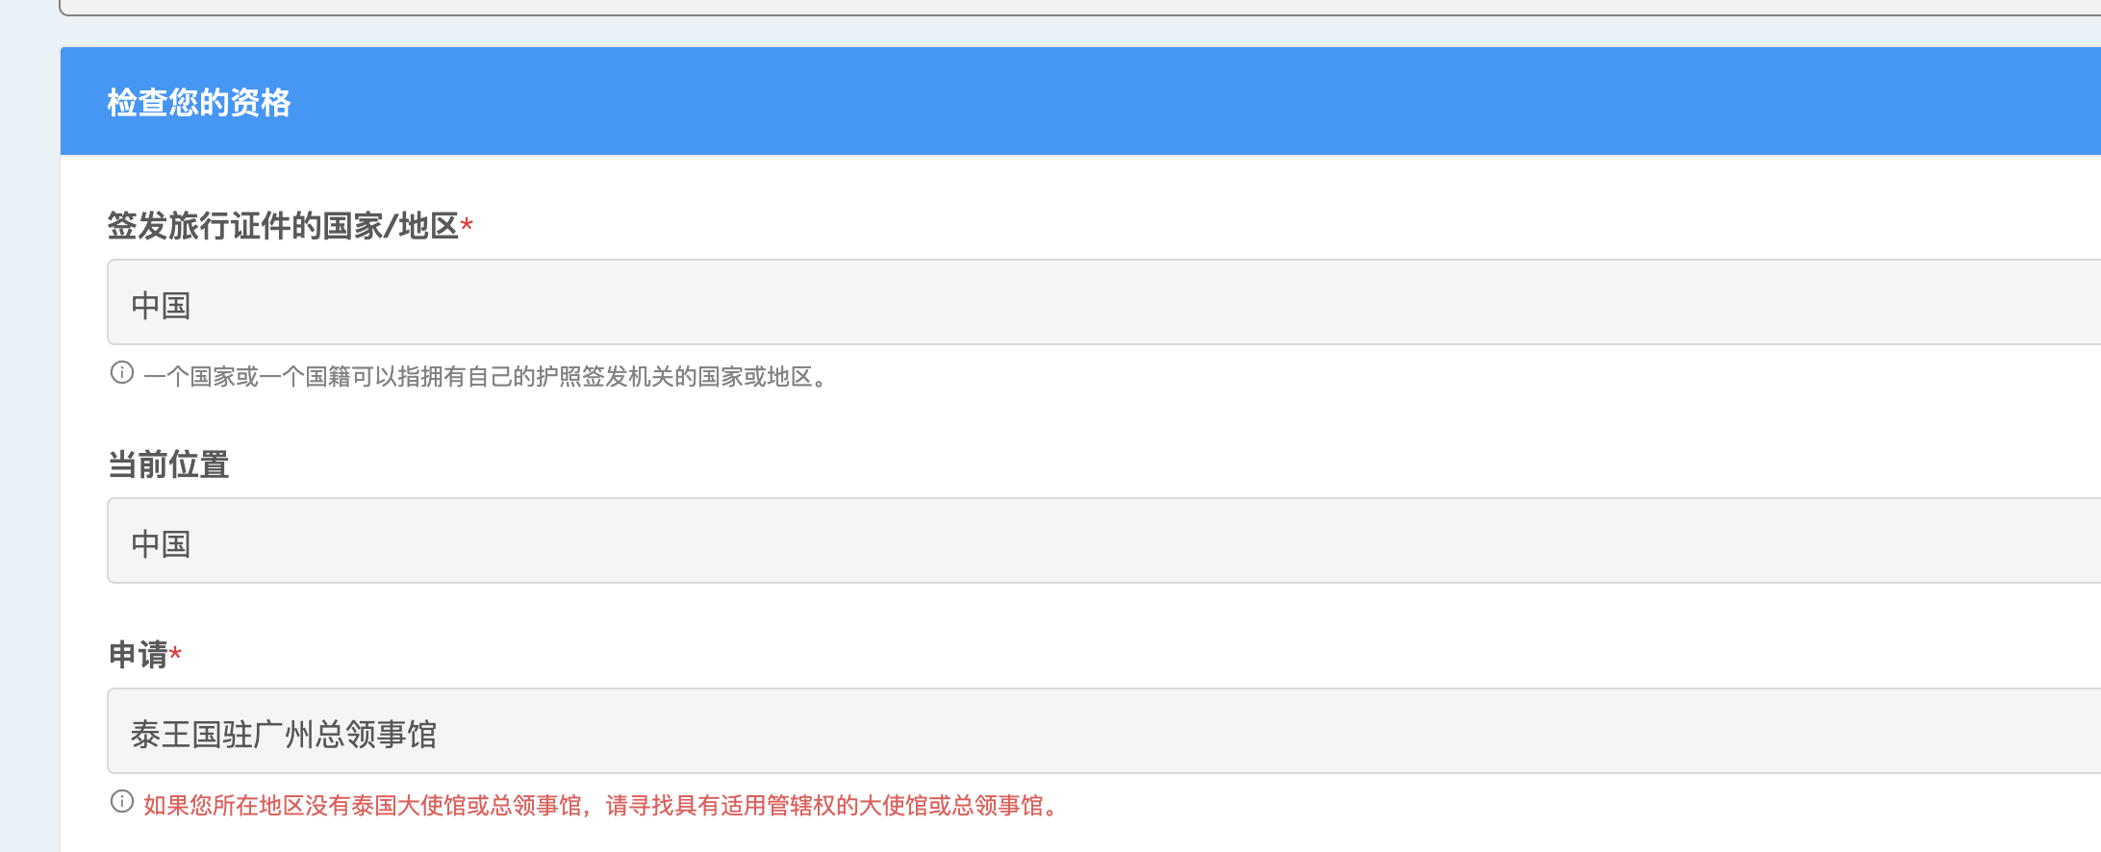
Task: Click info icon beside passport authority note
Action: [122, 373]
